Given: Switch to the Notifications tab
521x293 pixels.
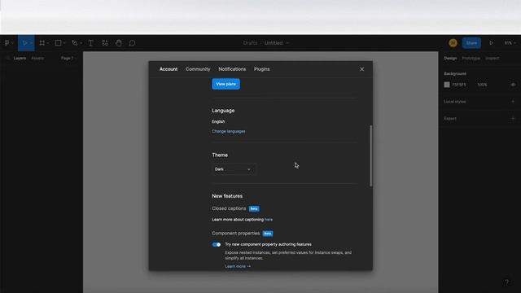Looking at the screenshot, I should click(232, 69).
